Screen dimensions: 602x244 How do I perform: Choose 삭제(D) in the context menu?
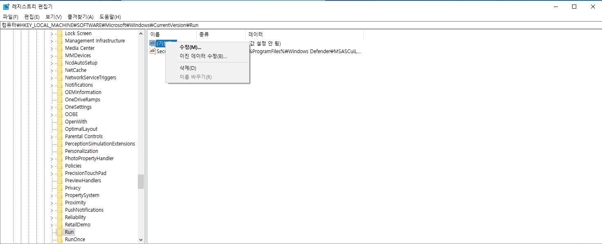(x=188, y=68)
